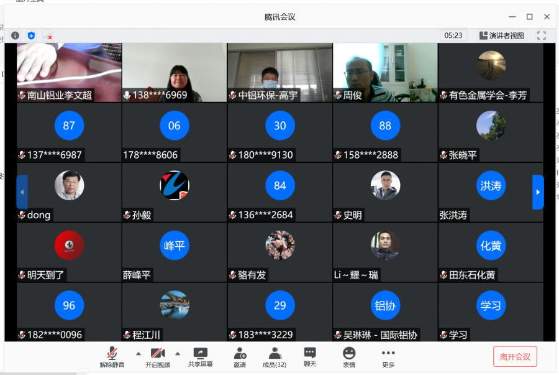Go to previous page of participants
Viewport: 559px width, 375px height.
tap(22, 192)
